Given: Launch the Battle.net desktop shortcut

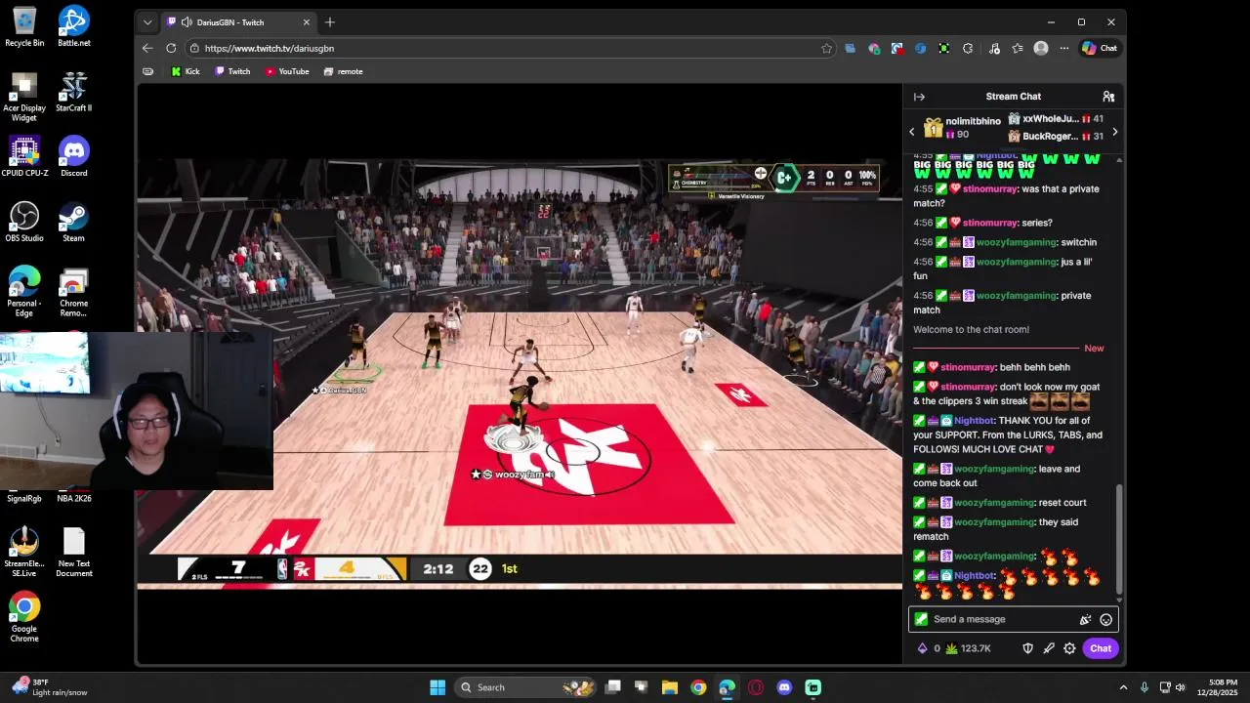Looking at the screenshot, I should tap(73, 26).
